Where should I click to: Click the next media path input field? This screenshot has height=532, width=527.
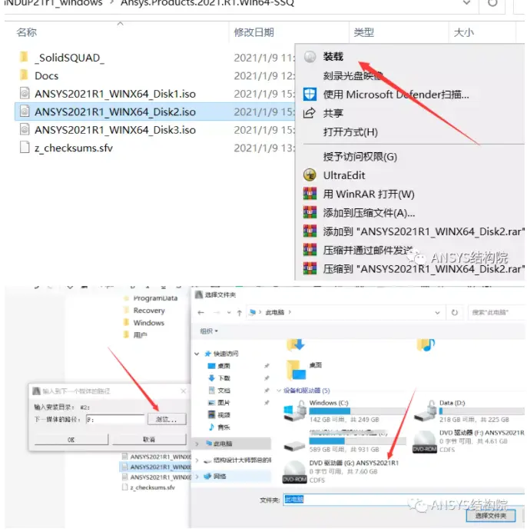(115, 419)
